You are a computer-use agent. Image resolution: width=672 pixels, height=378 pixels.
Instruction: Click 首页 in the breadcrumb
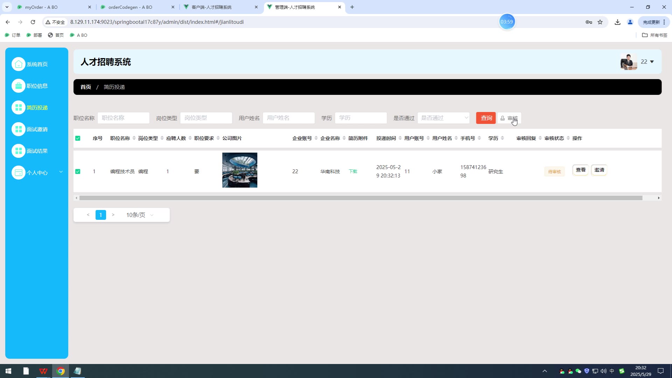click(86, 87)
